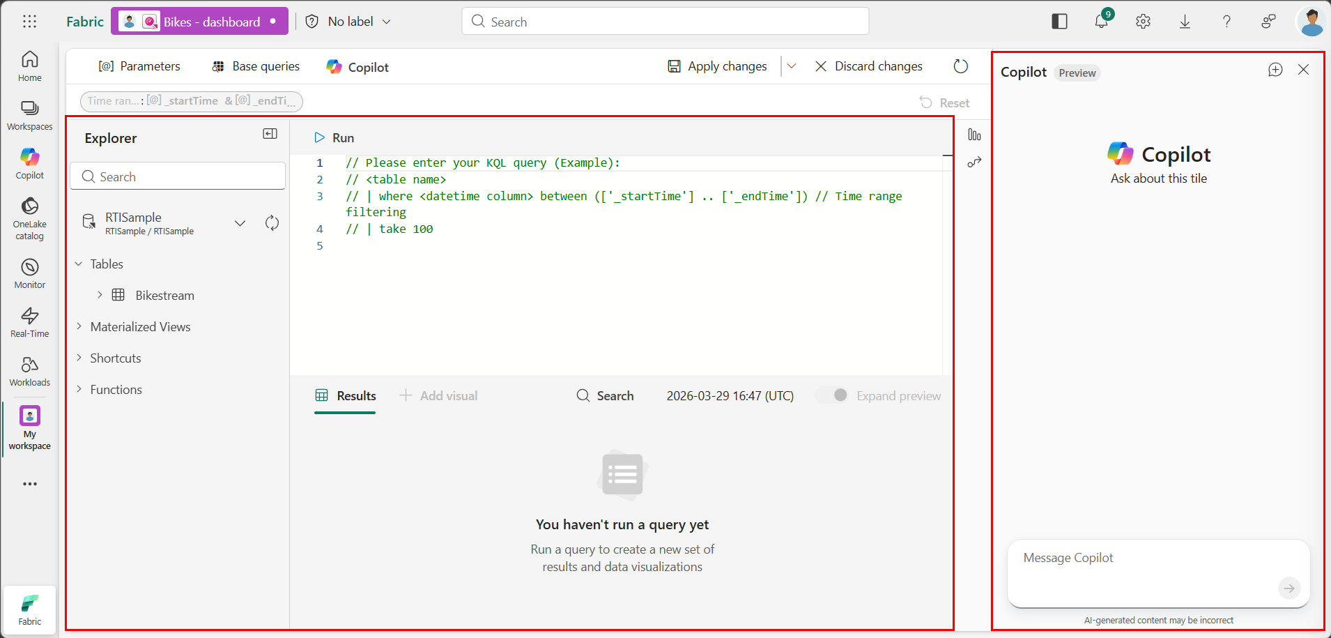Toggle the navigation pane view icon
The height and width of the screenshot is (638, 1331).
tap(1059, 22)
